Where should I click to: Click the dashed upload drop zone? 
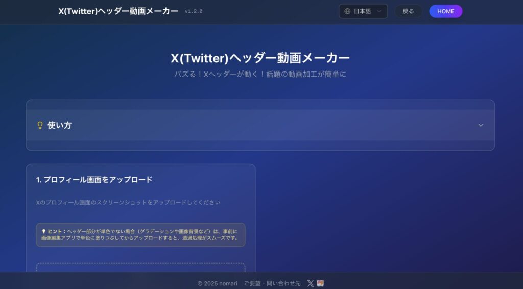tap(140, 268)
